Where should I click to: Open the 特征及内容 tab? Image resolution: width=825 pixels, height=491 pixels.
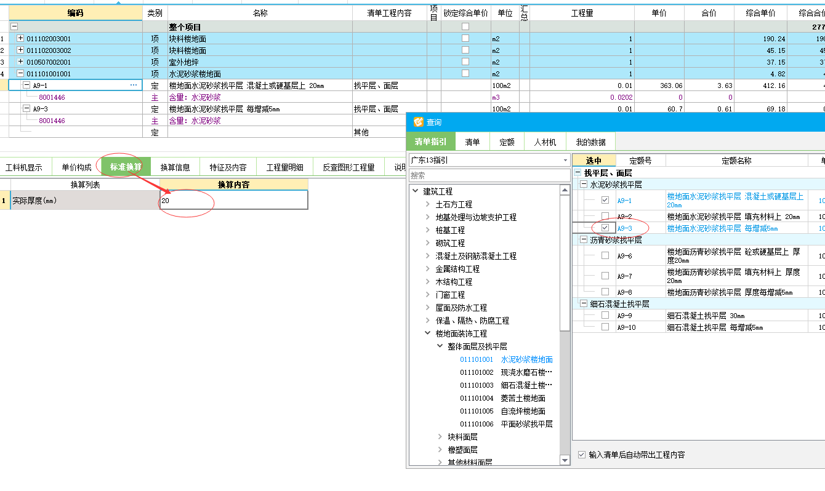pyautogui.click(x=228, y=167)
